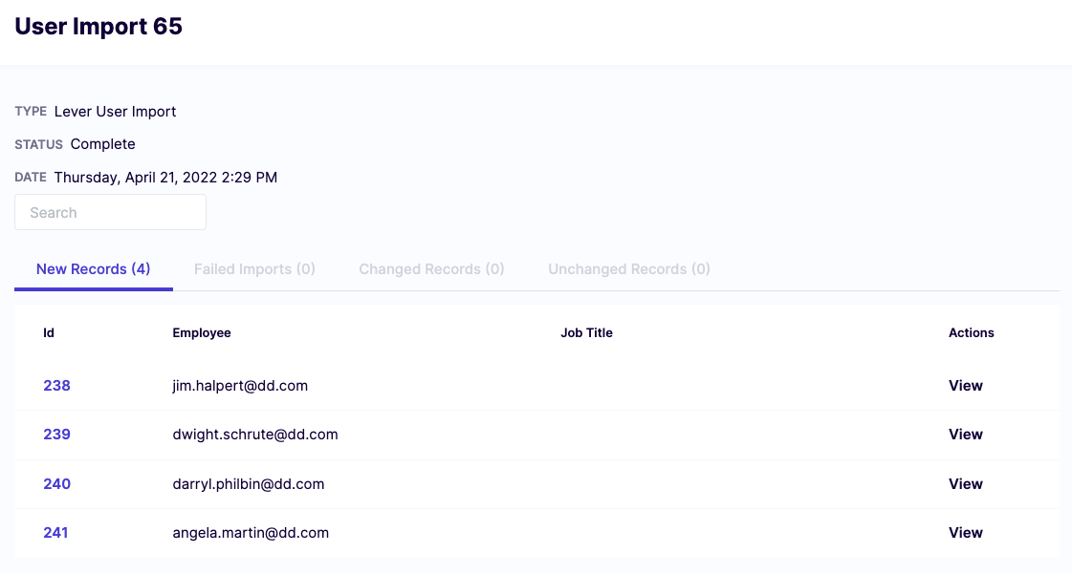Viewport: 1072px width, 574px height.
Task: Click the Id column header
Action: pyautogui.click(x=49, y=333)
